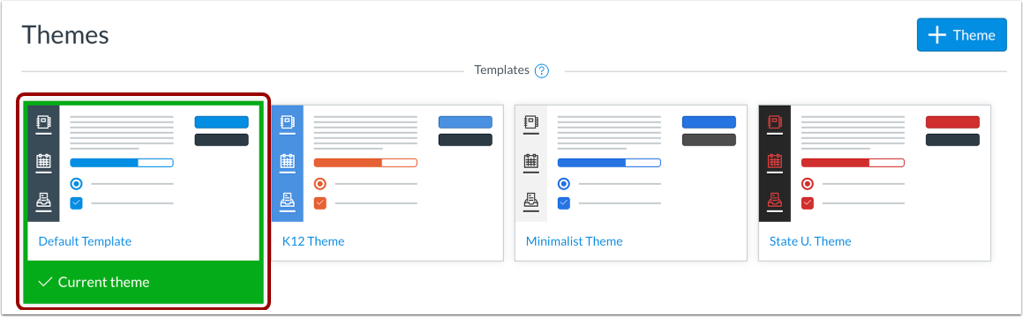The image size is (1023, 317).
Task: Open the Minimalist Theme link
Action: pos(574,241)
